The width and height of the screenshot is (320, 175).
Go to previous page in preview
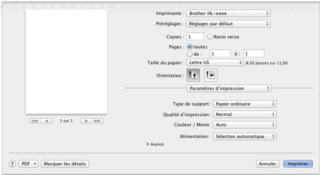[46, 121]
